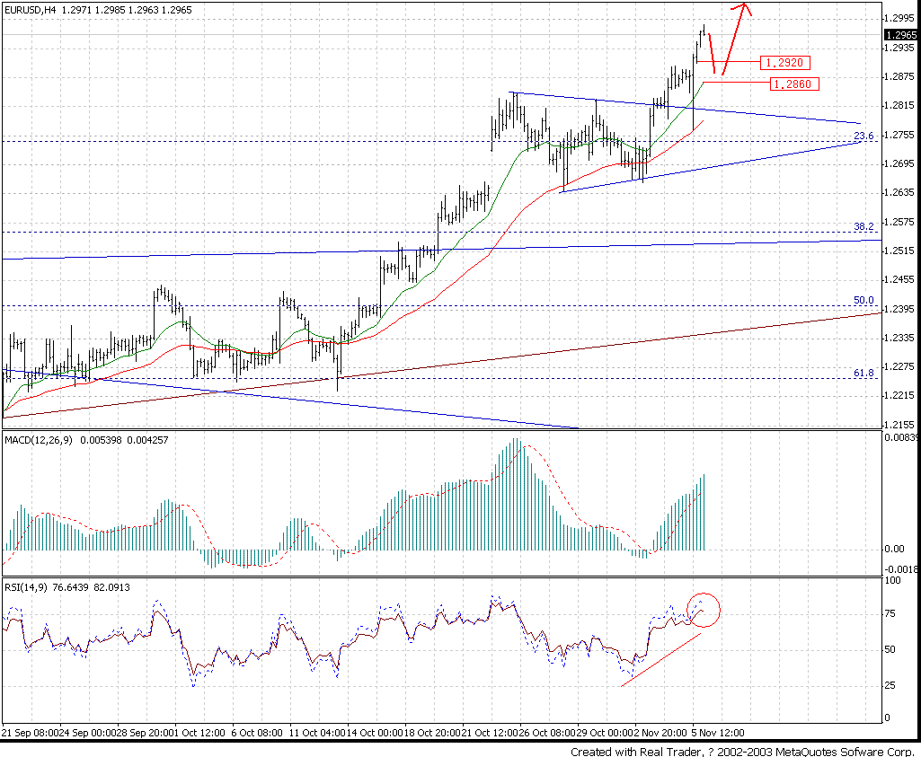Screen dimensions: 921x757
Task: Click the MACD -0.0018 axis value
Action: 901,569
